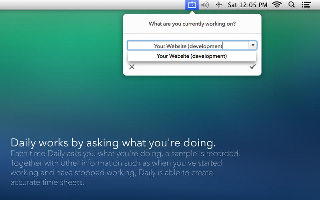The height and width of the screenshot is (200, 320).
Task: Open the volume speaker icon
Action: point(205,5)
